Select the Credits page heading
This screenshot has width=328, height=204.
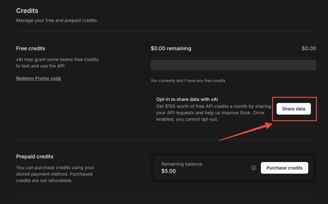(27, 11)
